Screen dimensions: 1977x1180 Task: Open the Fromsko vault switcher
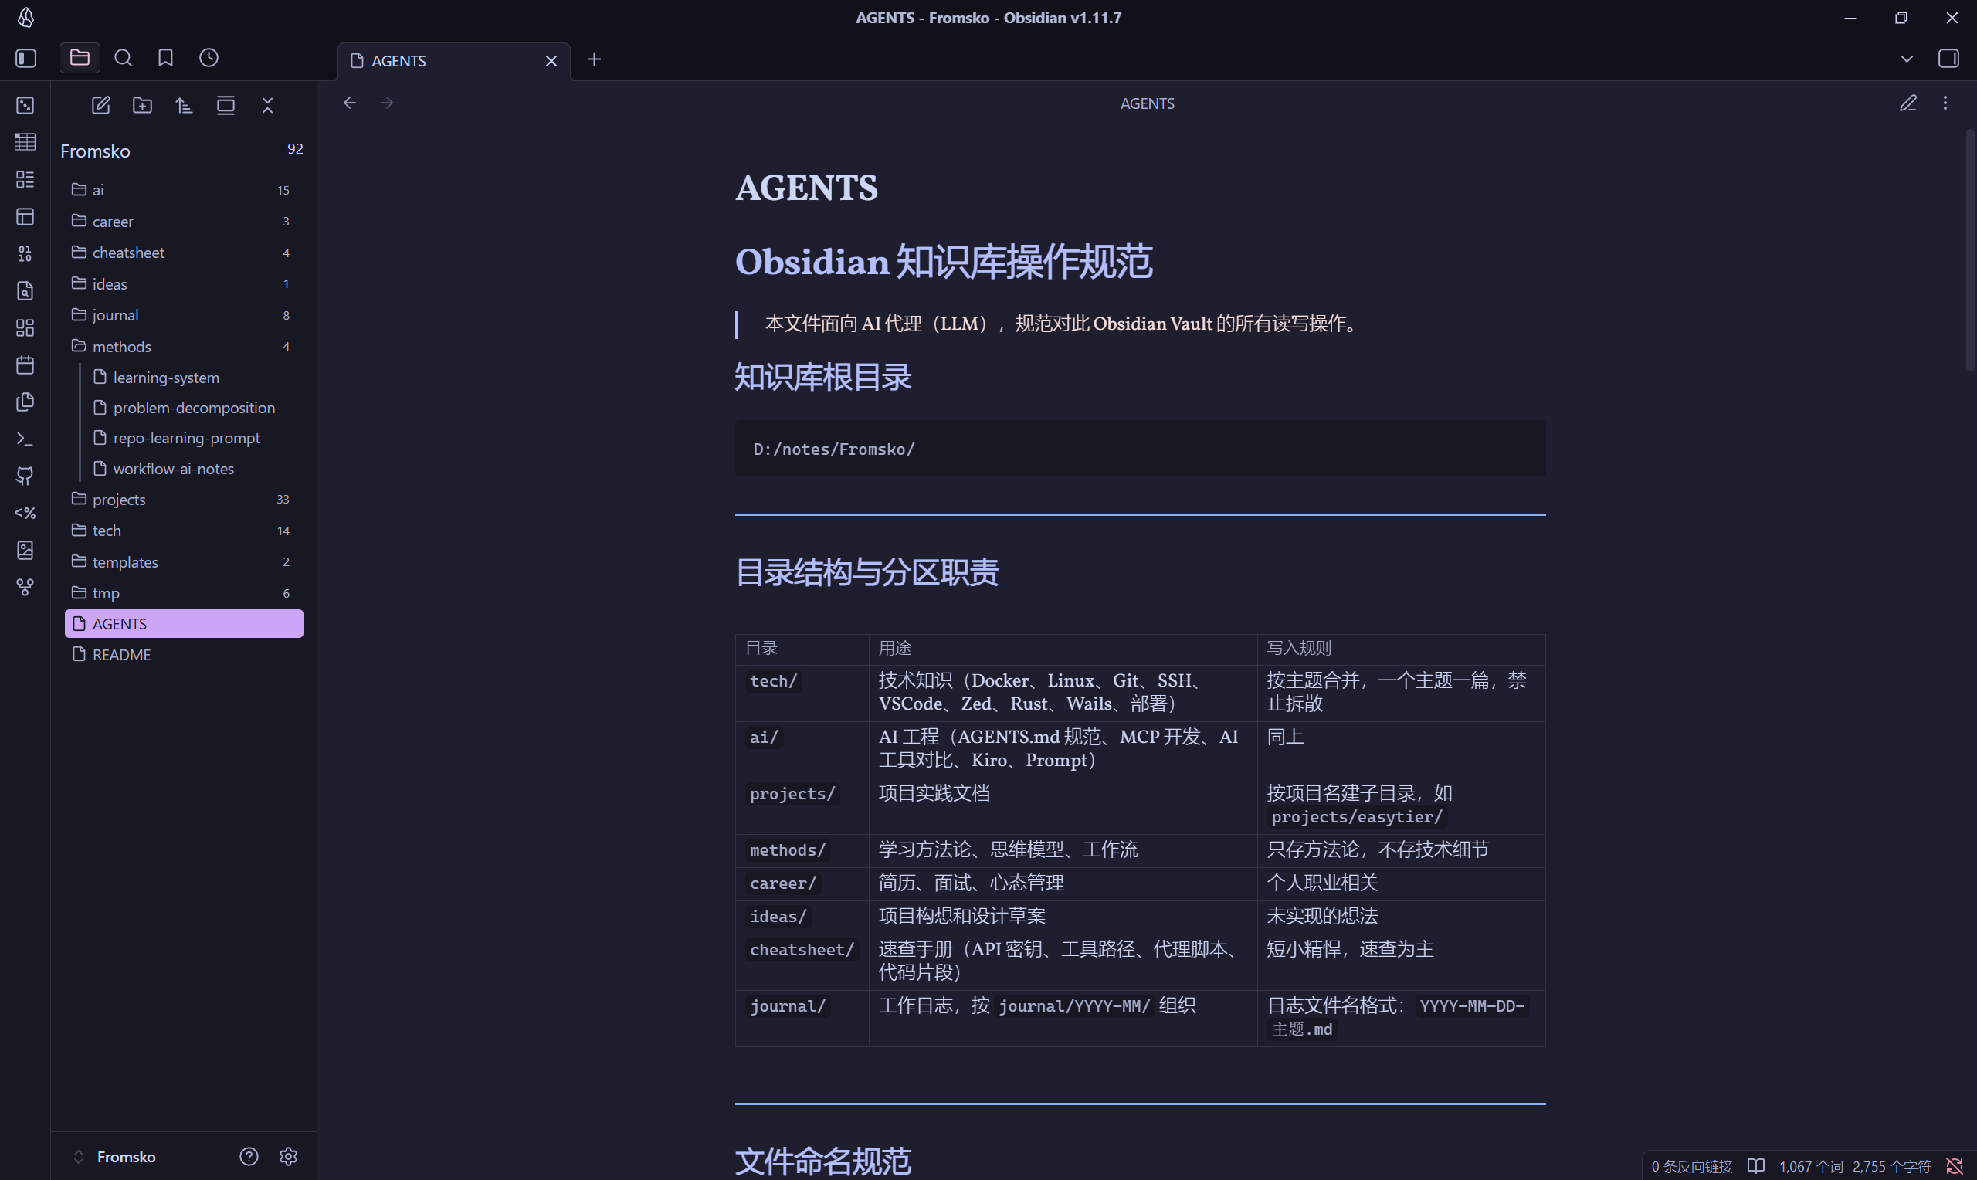[x=126, y=1156]
